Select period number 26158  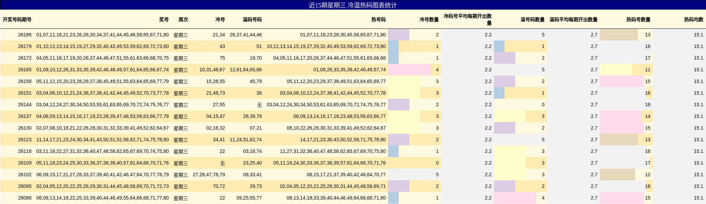(25, 81)
